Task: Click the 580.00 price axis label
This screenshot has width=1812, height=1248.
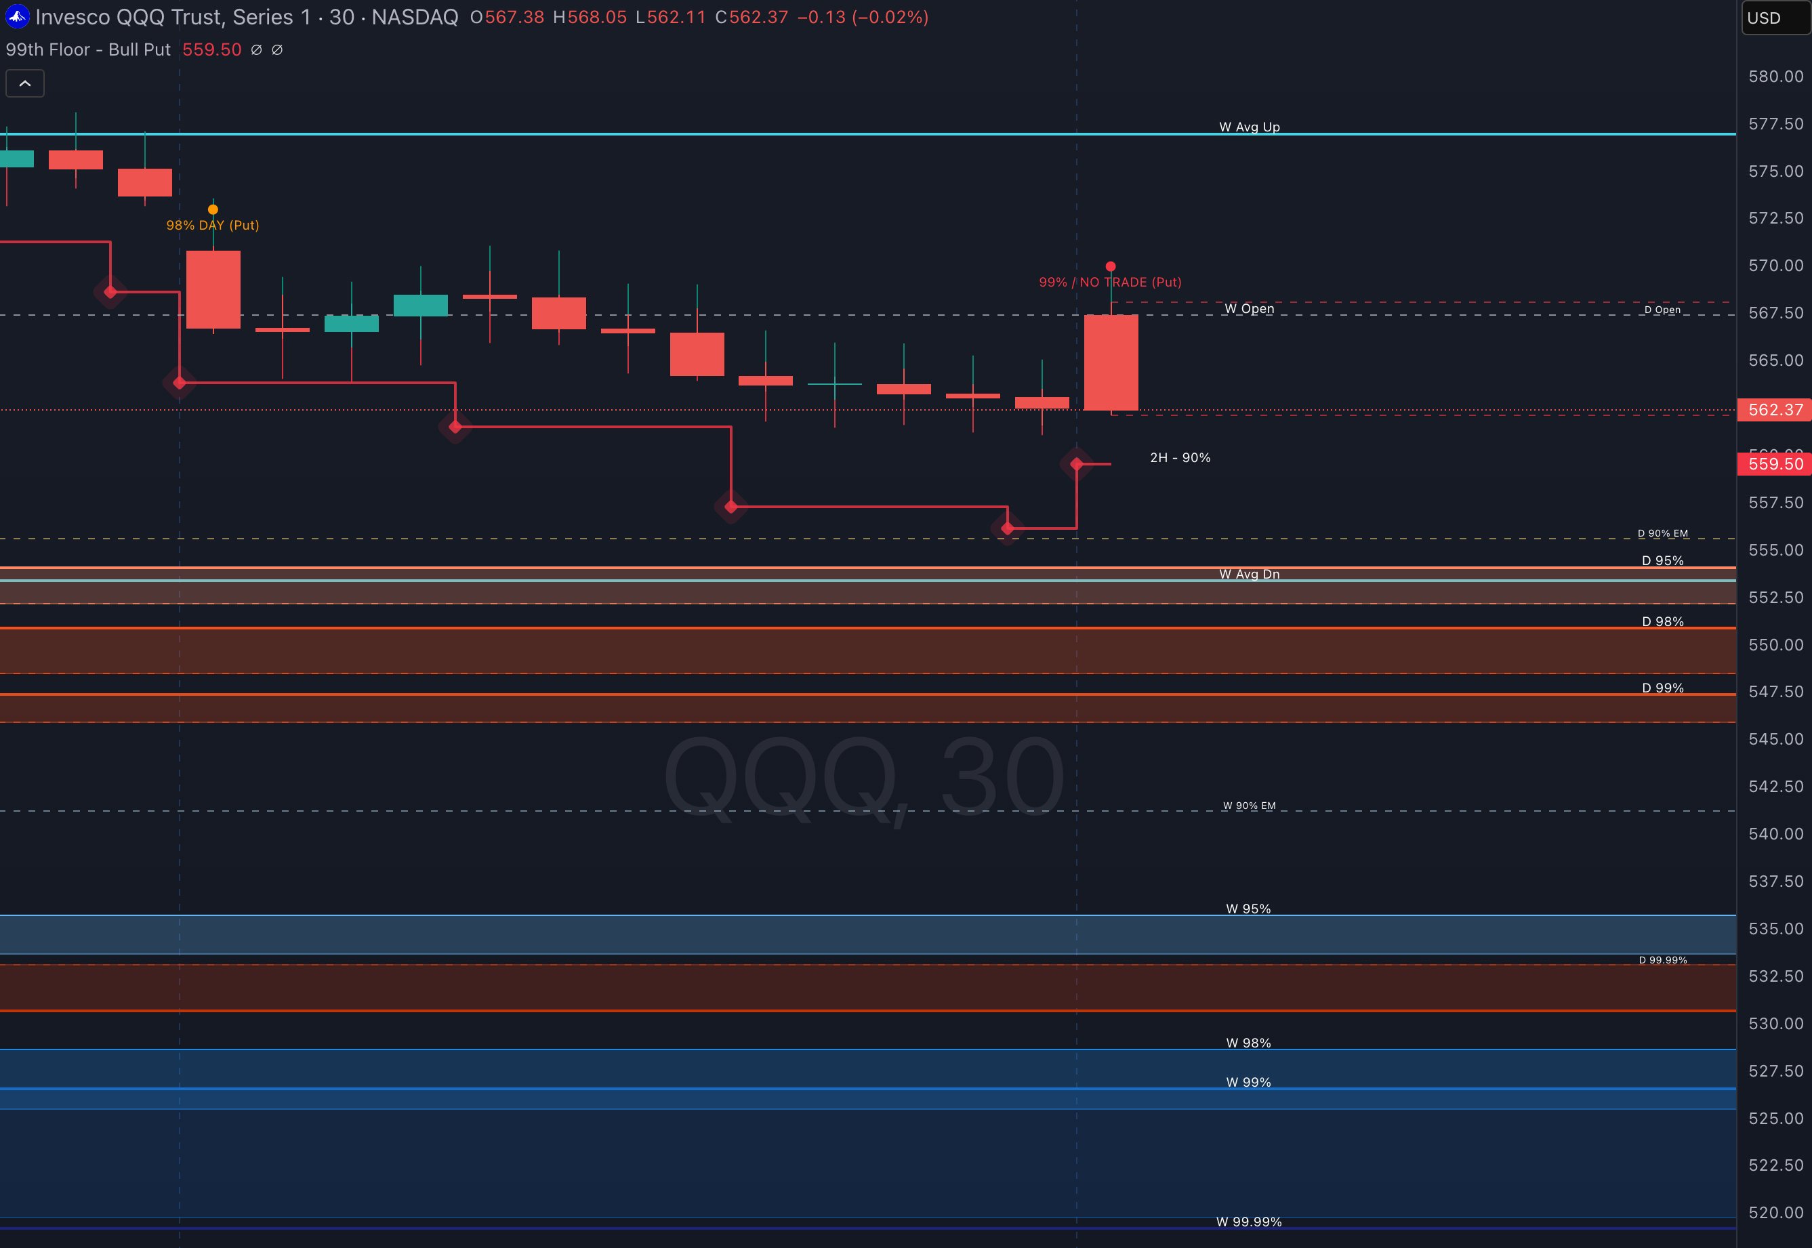Action: click(1775, 77)
